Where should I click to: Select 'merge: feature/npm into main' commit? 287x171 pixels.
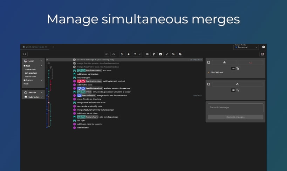pyautogui.click(x=91, y=103)
